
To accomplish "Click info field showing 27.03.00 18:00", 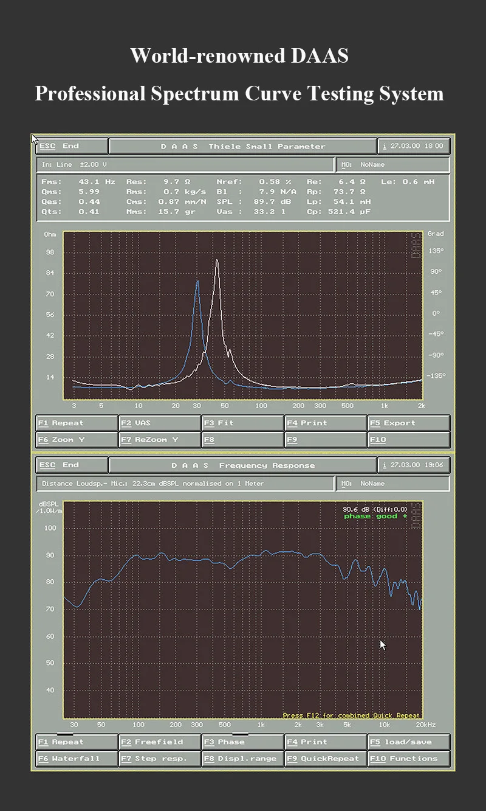I will [414, 146].
